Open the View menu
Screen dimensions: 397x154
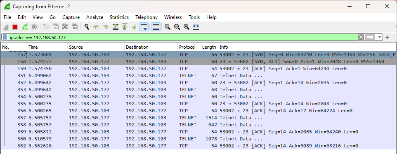[x=38, y=17]
